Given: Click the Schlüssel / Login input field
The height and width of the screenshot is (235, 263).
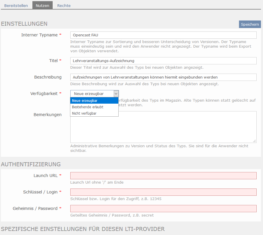Looking at the screenshot, I should click(x=163, y=192).
